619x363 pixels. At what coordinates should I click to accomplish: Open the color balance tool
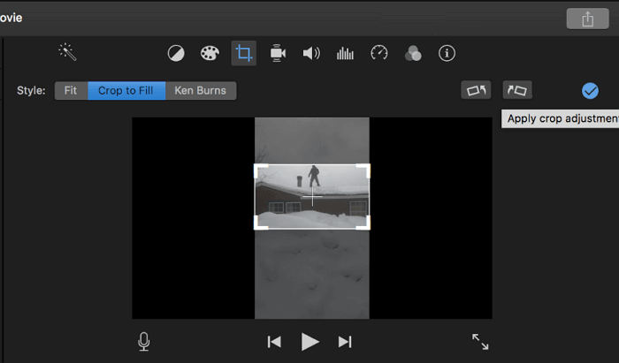(176, 54)
